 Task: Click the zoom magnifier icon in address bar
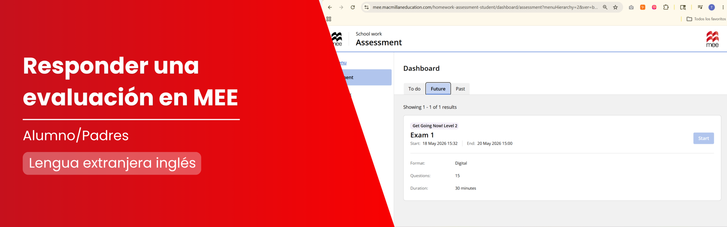pos(605,7)
